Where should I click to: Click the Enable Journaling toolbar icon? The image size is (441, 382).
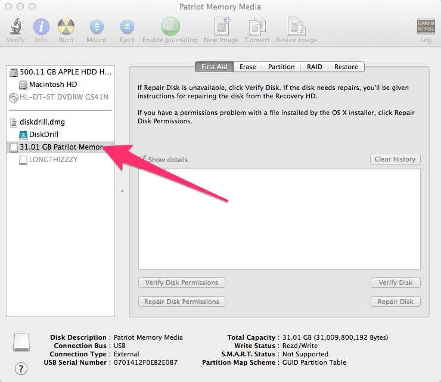click(170, 26)
